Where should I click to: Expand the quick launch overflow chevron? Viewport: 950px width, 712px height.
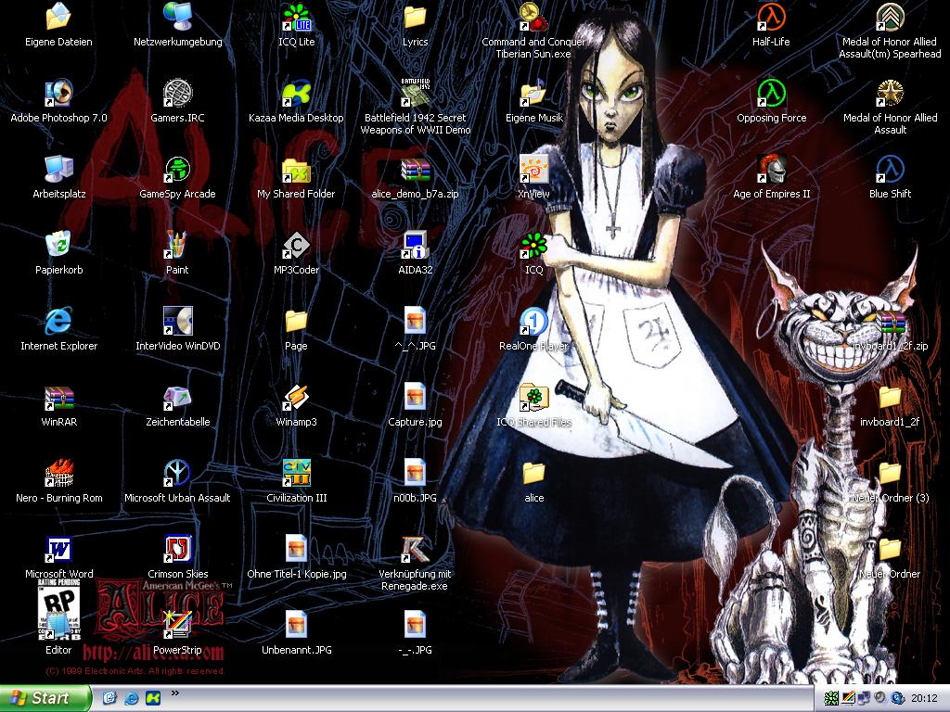[175, 693]
